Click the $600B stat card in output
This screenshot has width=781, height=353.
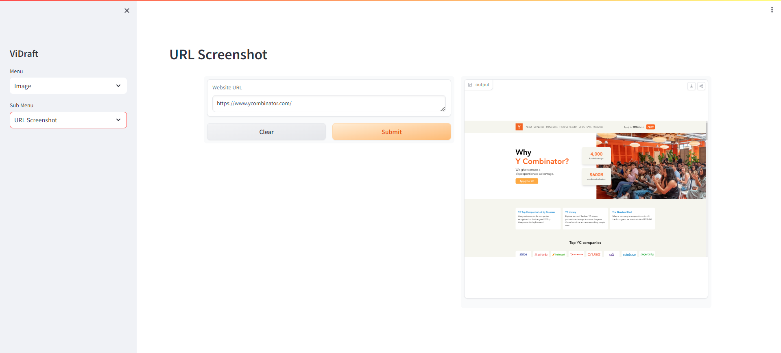click(596, 176)
